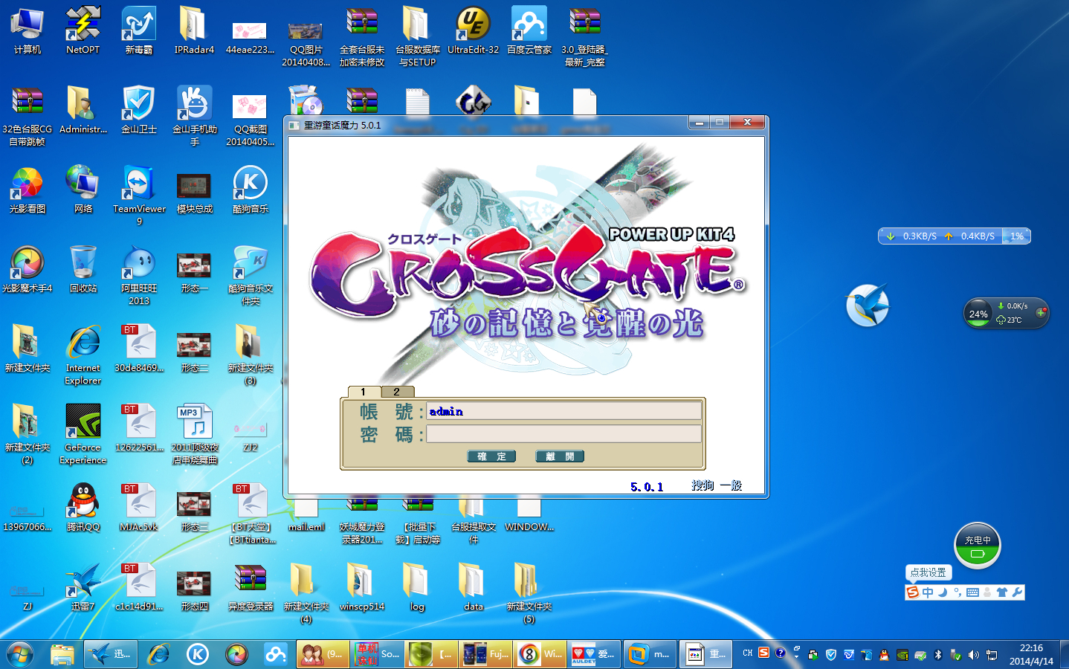
Task: Click the 離開 exit button
Action: [x=560, y=456]
